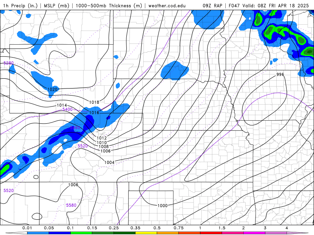Screen dimensions: 314x235
Task: Click the legend value 3
Action: pyautogui.click(x=265, y=228)
